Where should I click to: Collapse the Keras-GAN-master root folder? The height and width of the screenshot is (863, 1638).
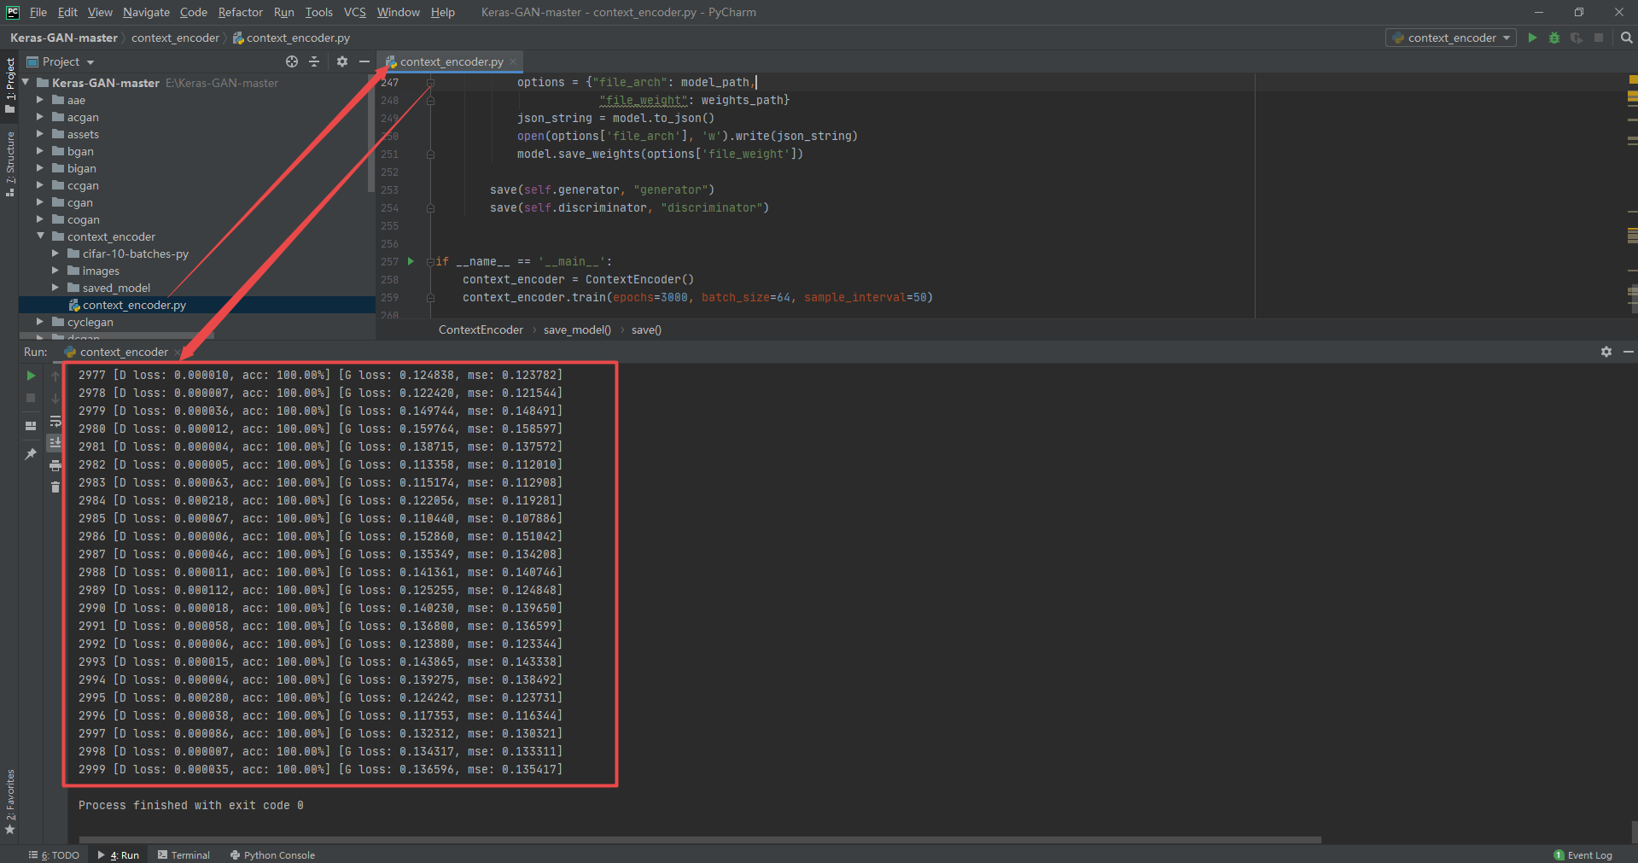click(26, 83)
